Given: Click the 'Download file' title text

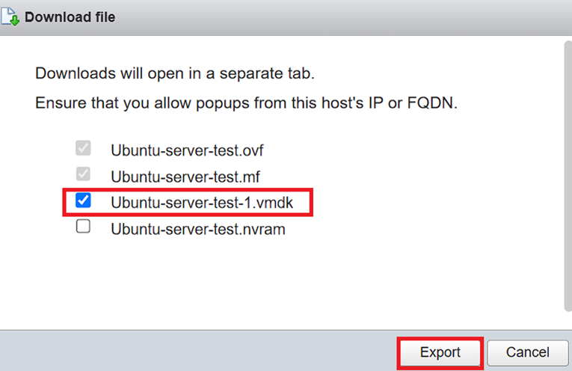Looking at the screenshot, I should tap(70, 16).
